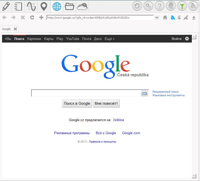Expand the Ещё menu on Google bar
The height and width of the screenshot is (181, 200).
click(x=110, y=39)
